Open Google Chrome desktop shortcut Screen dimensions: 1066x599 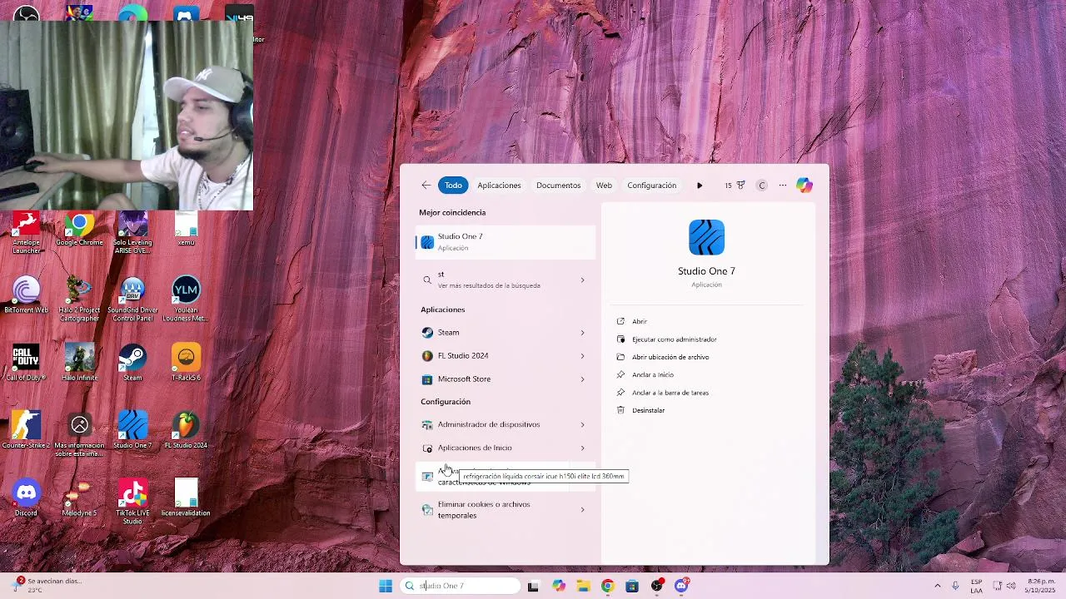click(x=79, y=230)
